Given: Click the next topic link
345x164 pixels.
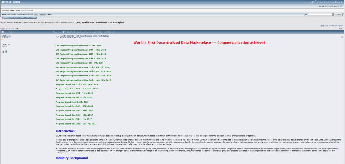Looking at the screenshot, I should pos(338,26).
